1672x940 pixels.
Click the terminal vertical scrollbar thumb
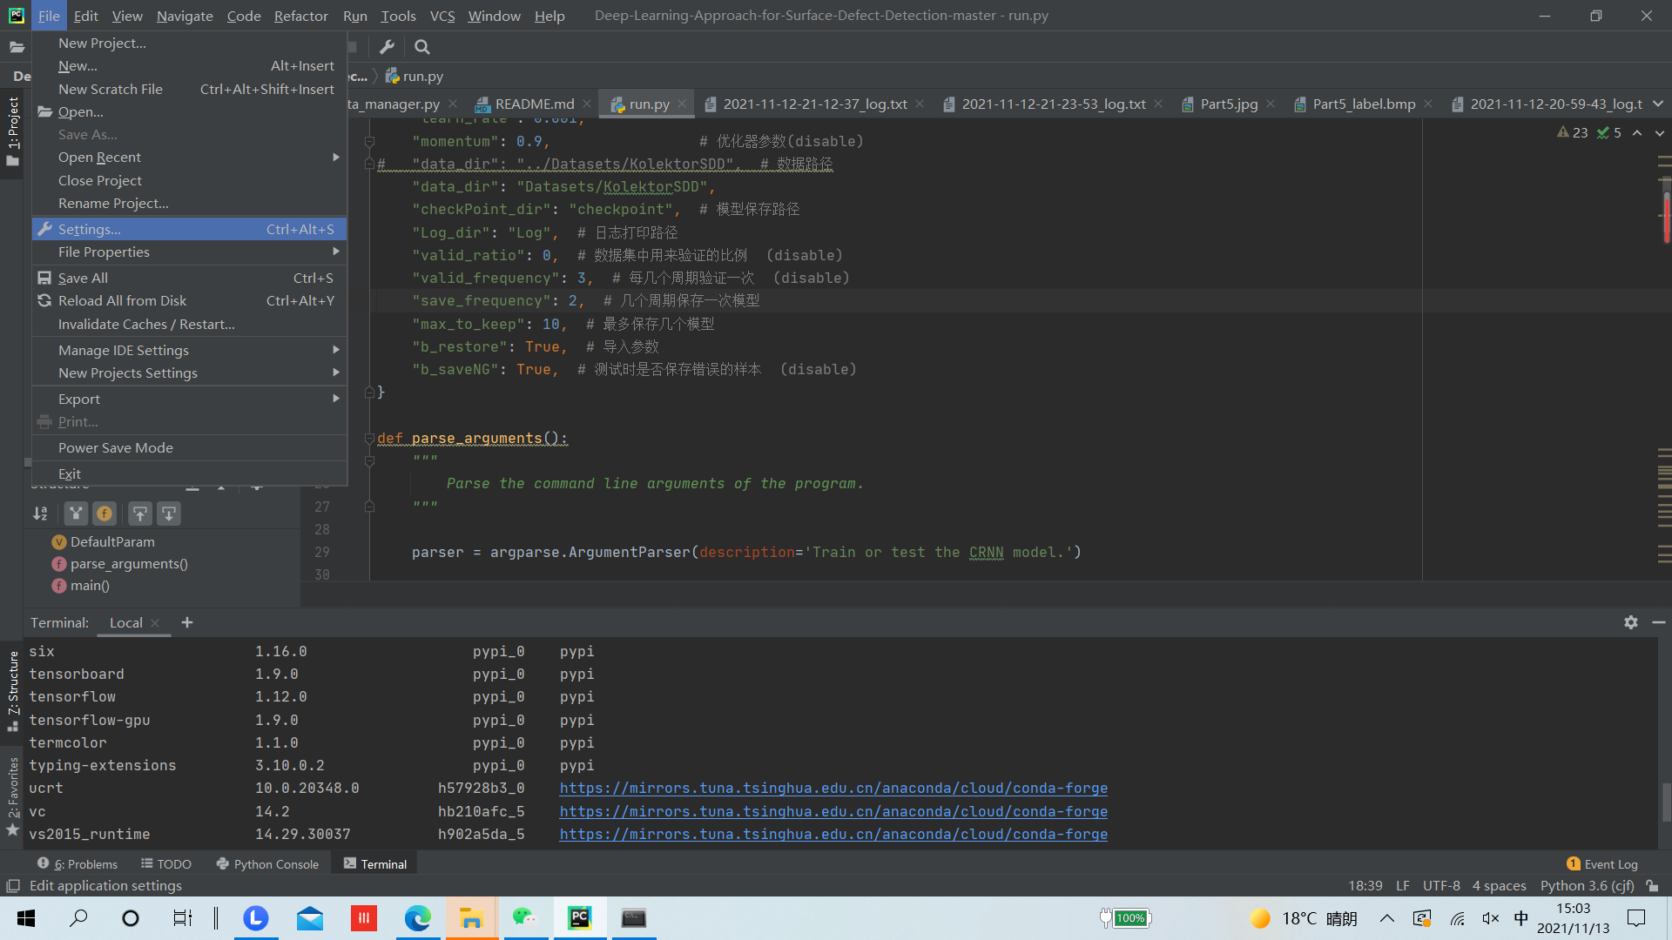pyautogui.click(x=1666, y=801)
